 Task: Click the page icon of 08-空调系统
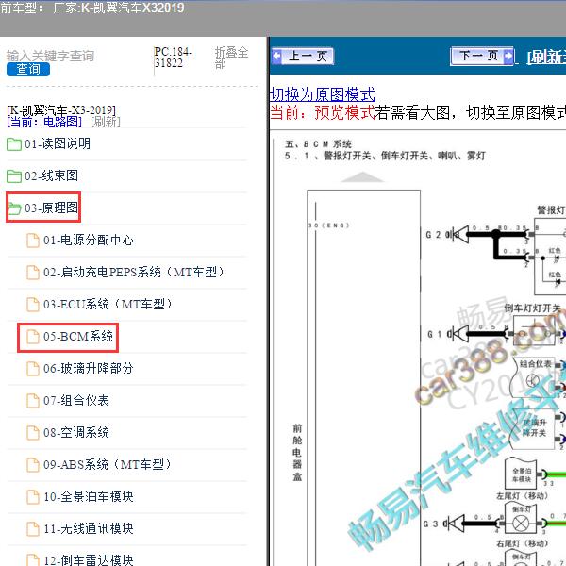coord(33,433)
